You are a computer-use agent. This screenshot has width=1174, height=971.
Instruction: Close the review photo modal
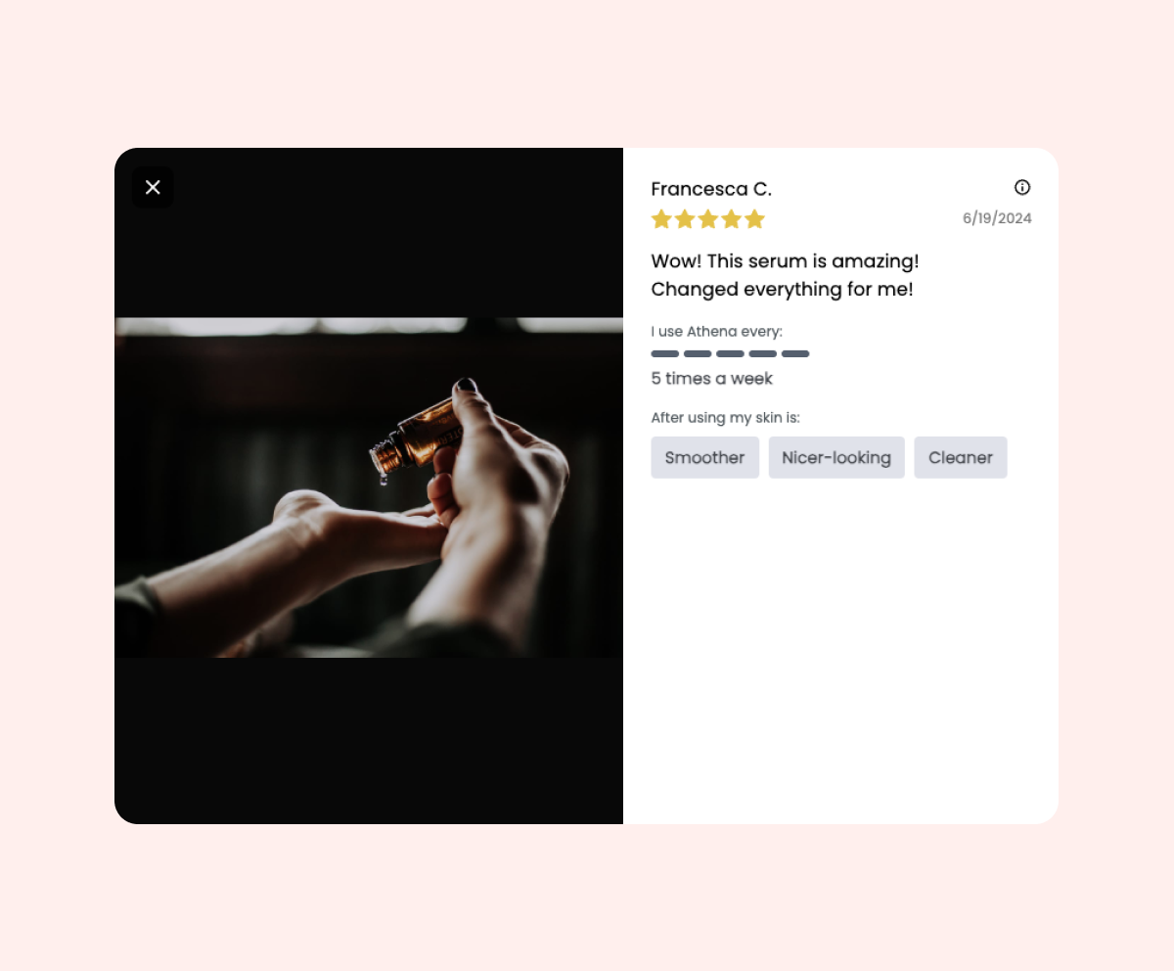[153, 187]
